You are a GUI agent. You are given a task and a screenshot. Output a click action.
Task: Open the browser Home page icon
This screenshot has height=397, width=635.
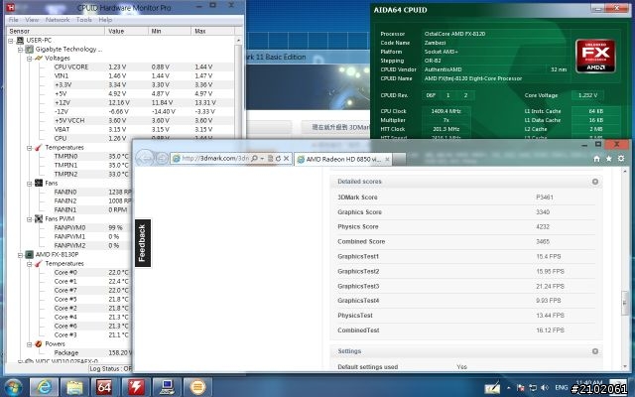[x=596, y=159]
